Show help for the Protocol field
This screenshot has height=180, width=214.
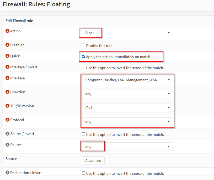pos(7,120)
